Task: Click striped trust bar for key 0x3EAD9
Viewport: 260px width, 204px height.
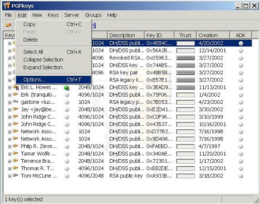Action: tap(186, 87)
